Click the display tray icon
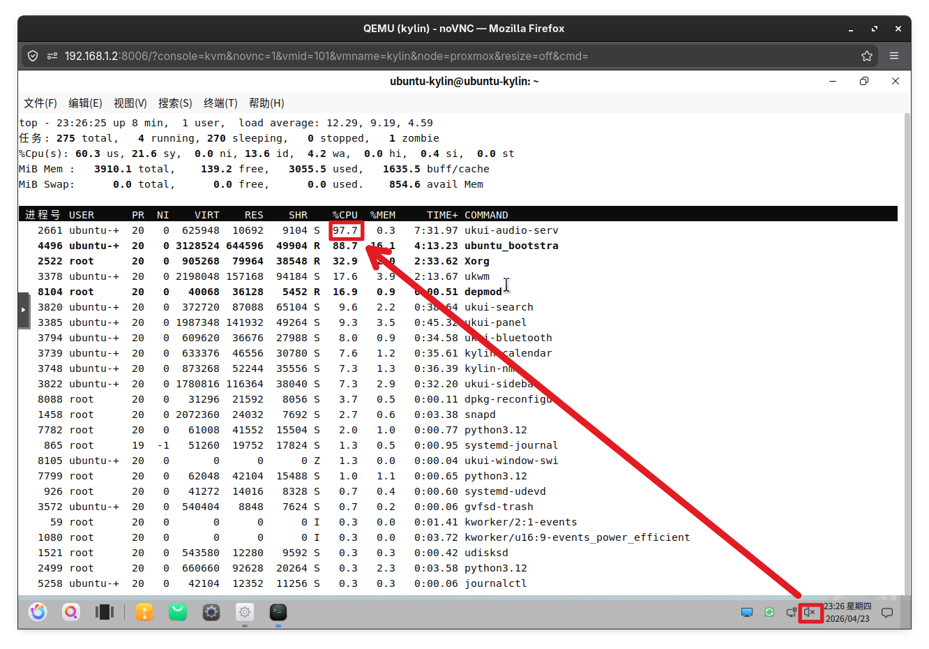 [x=747, y=612]
